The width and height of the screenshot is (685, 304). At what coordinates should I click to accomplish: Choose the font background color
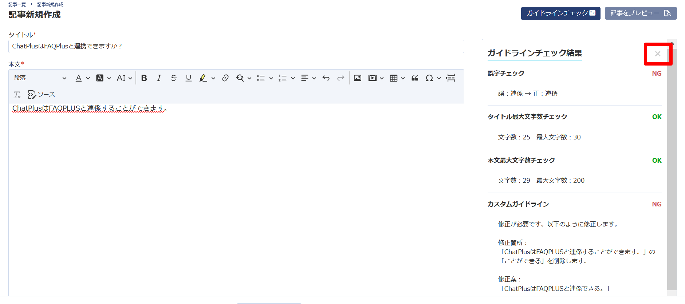pos(100,78)
